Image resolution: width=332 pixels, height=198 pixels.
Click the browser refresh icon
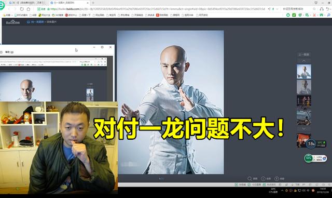tap(22, 9)
